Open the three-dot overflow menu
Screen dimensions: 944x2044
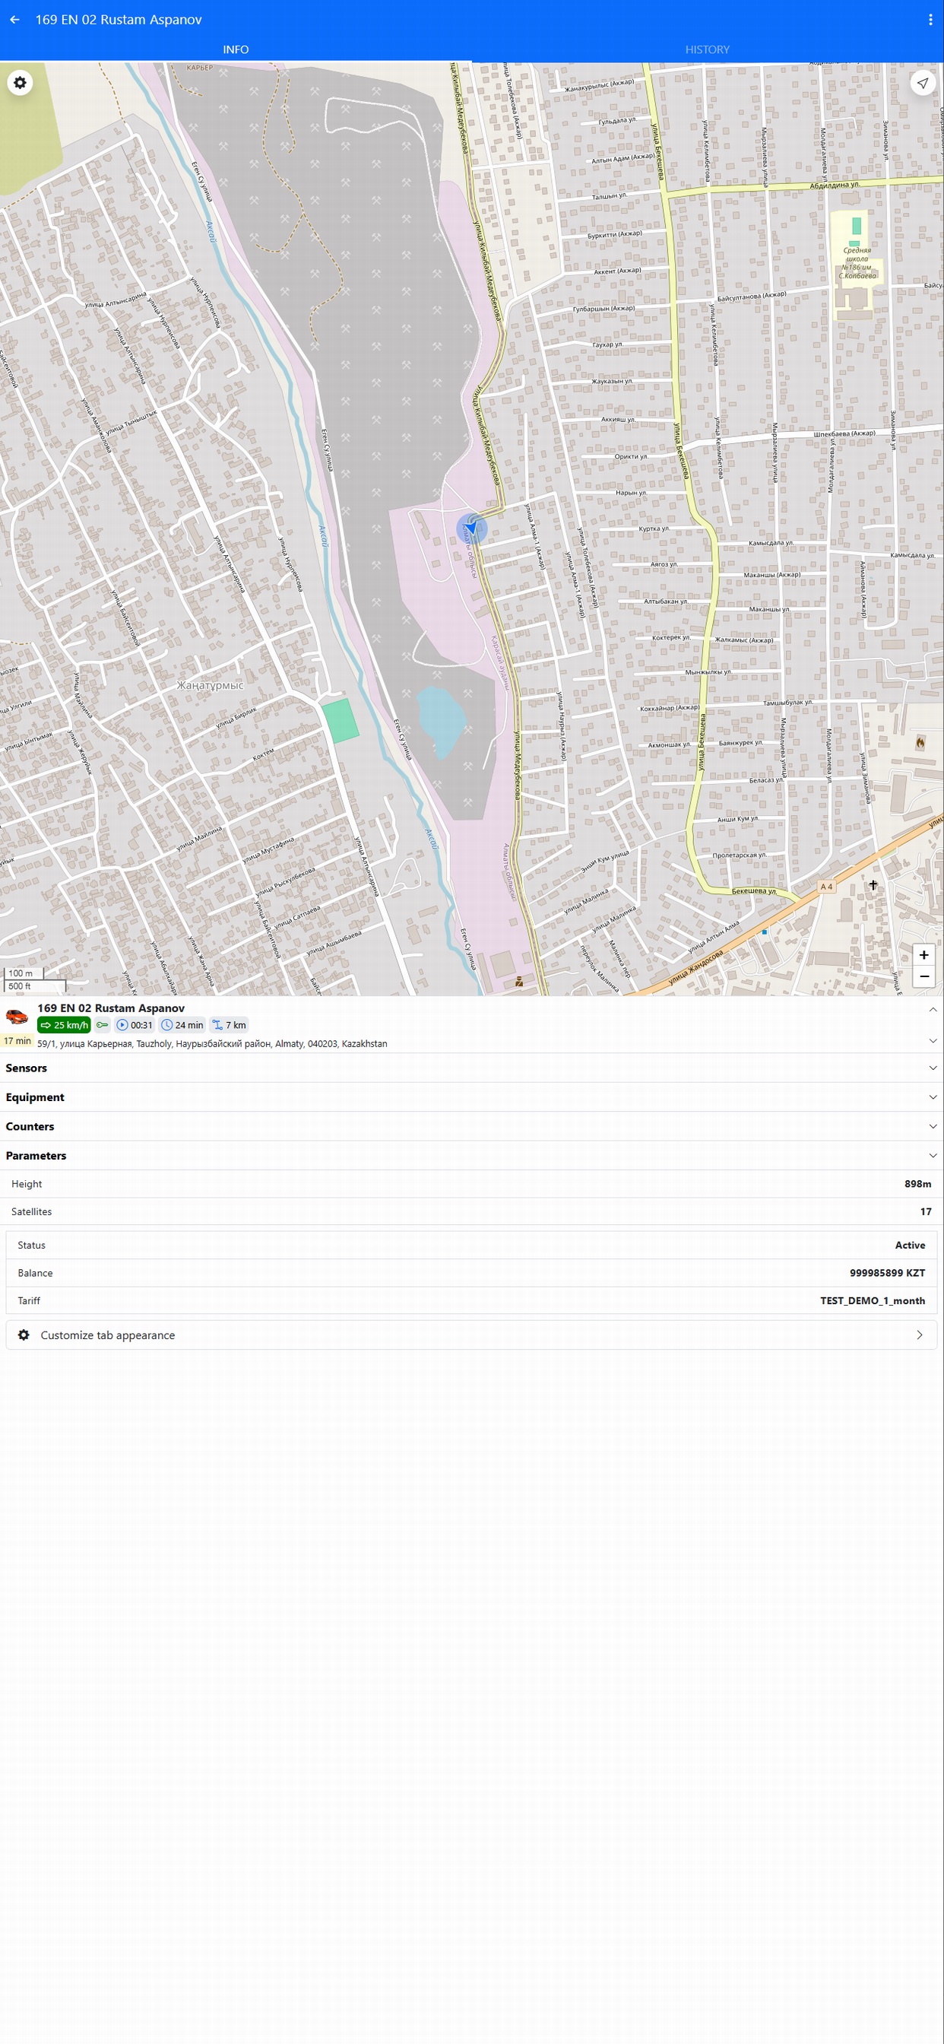pyautogui.click(x=930, y=20)
